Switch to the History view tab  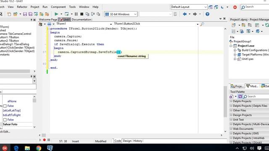click(x=138, y=141)
